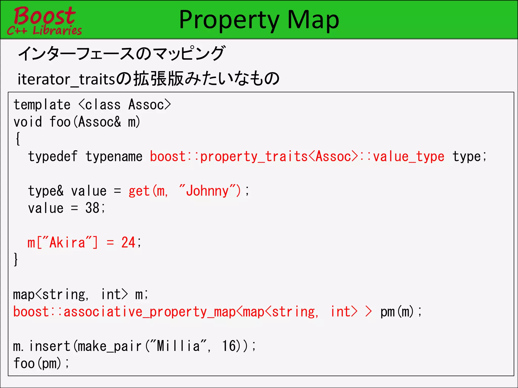Click the opening brace of foo
518x388 pixels.
pos(18,139)
